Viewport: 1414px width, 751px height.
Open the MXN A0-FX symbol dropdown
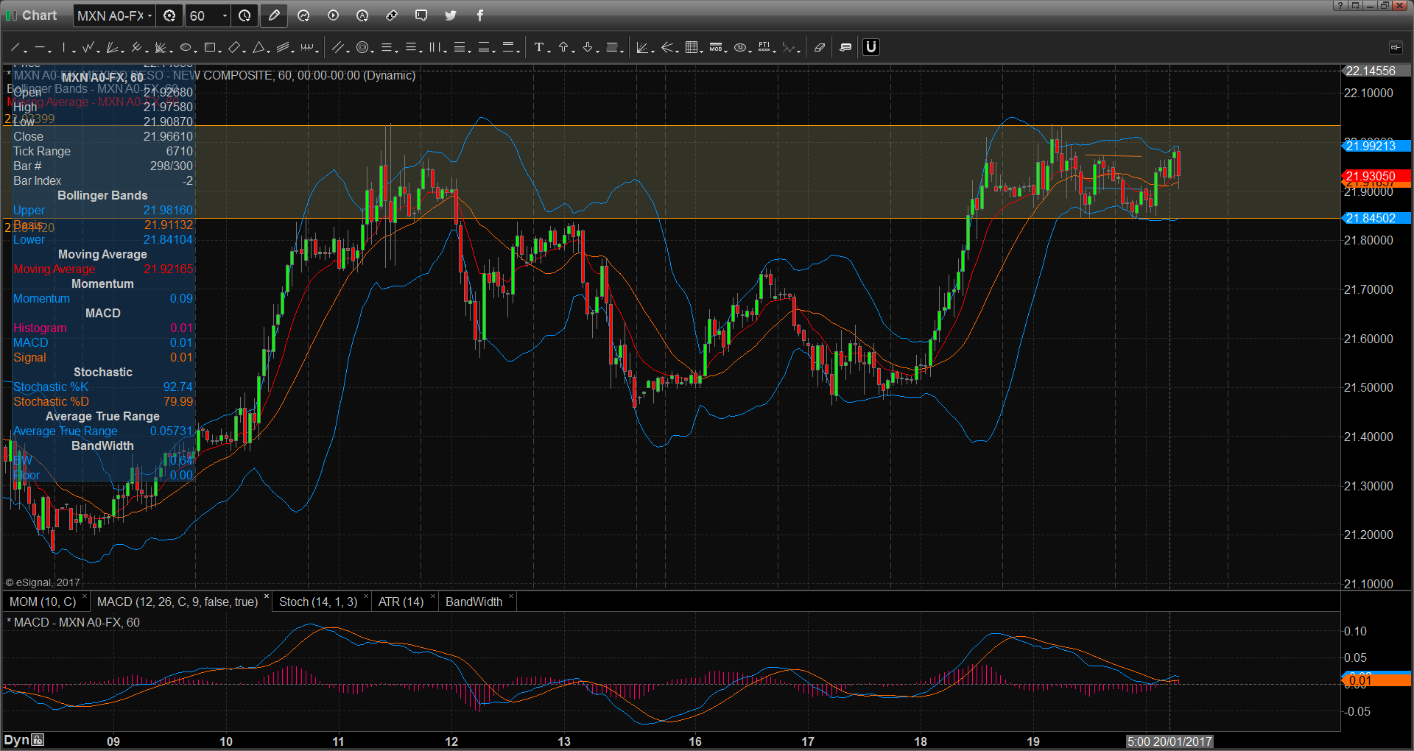point(150,15)
